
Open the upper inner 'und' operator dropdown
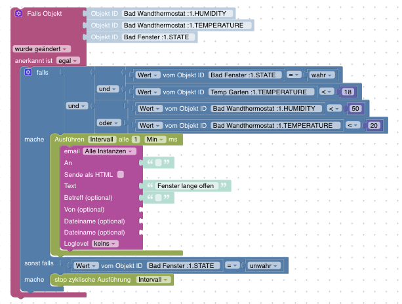click(108, 89)
